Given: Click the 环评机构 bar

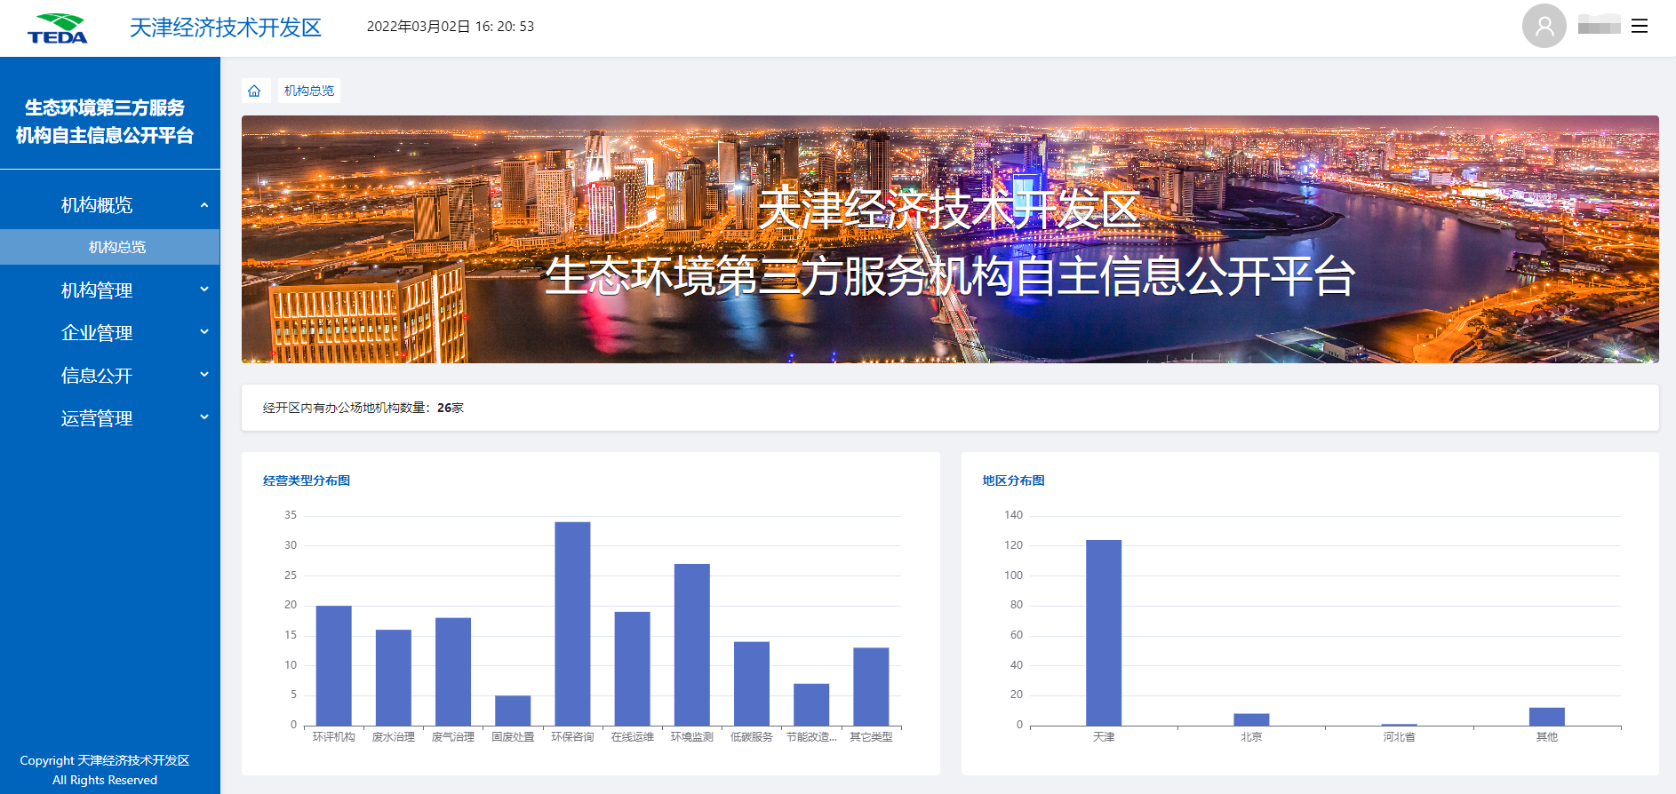Looking at the screenshot, I should click(334, 665).
